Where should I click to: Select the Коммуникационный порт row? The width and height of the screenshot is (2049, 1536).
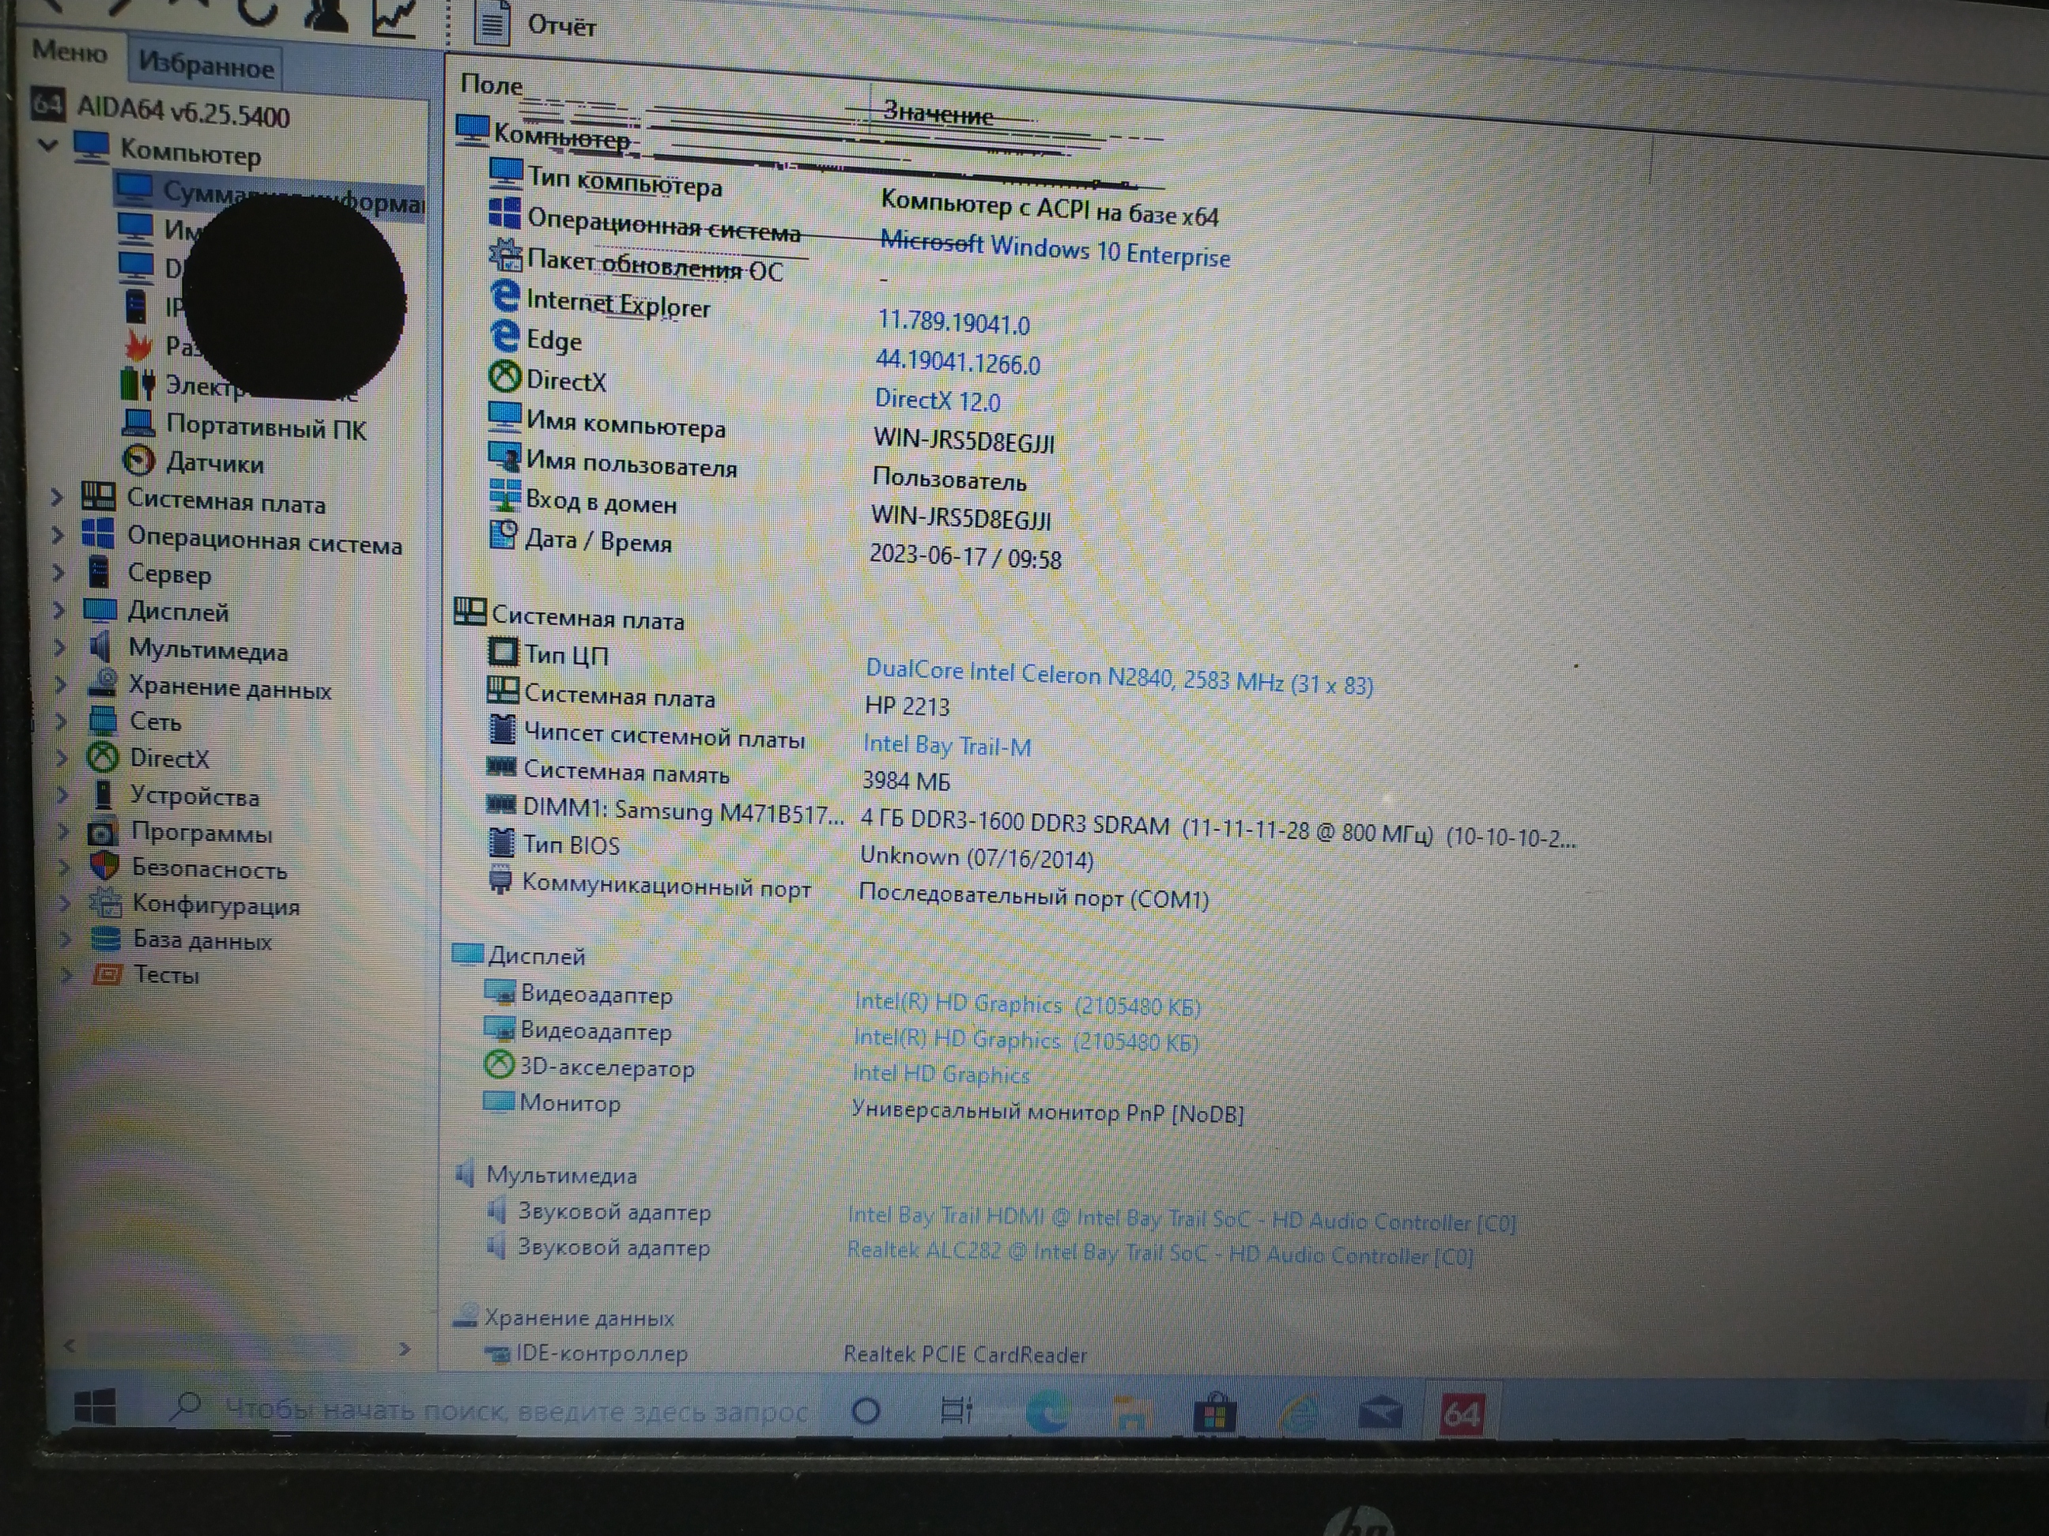847,891
